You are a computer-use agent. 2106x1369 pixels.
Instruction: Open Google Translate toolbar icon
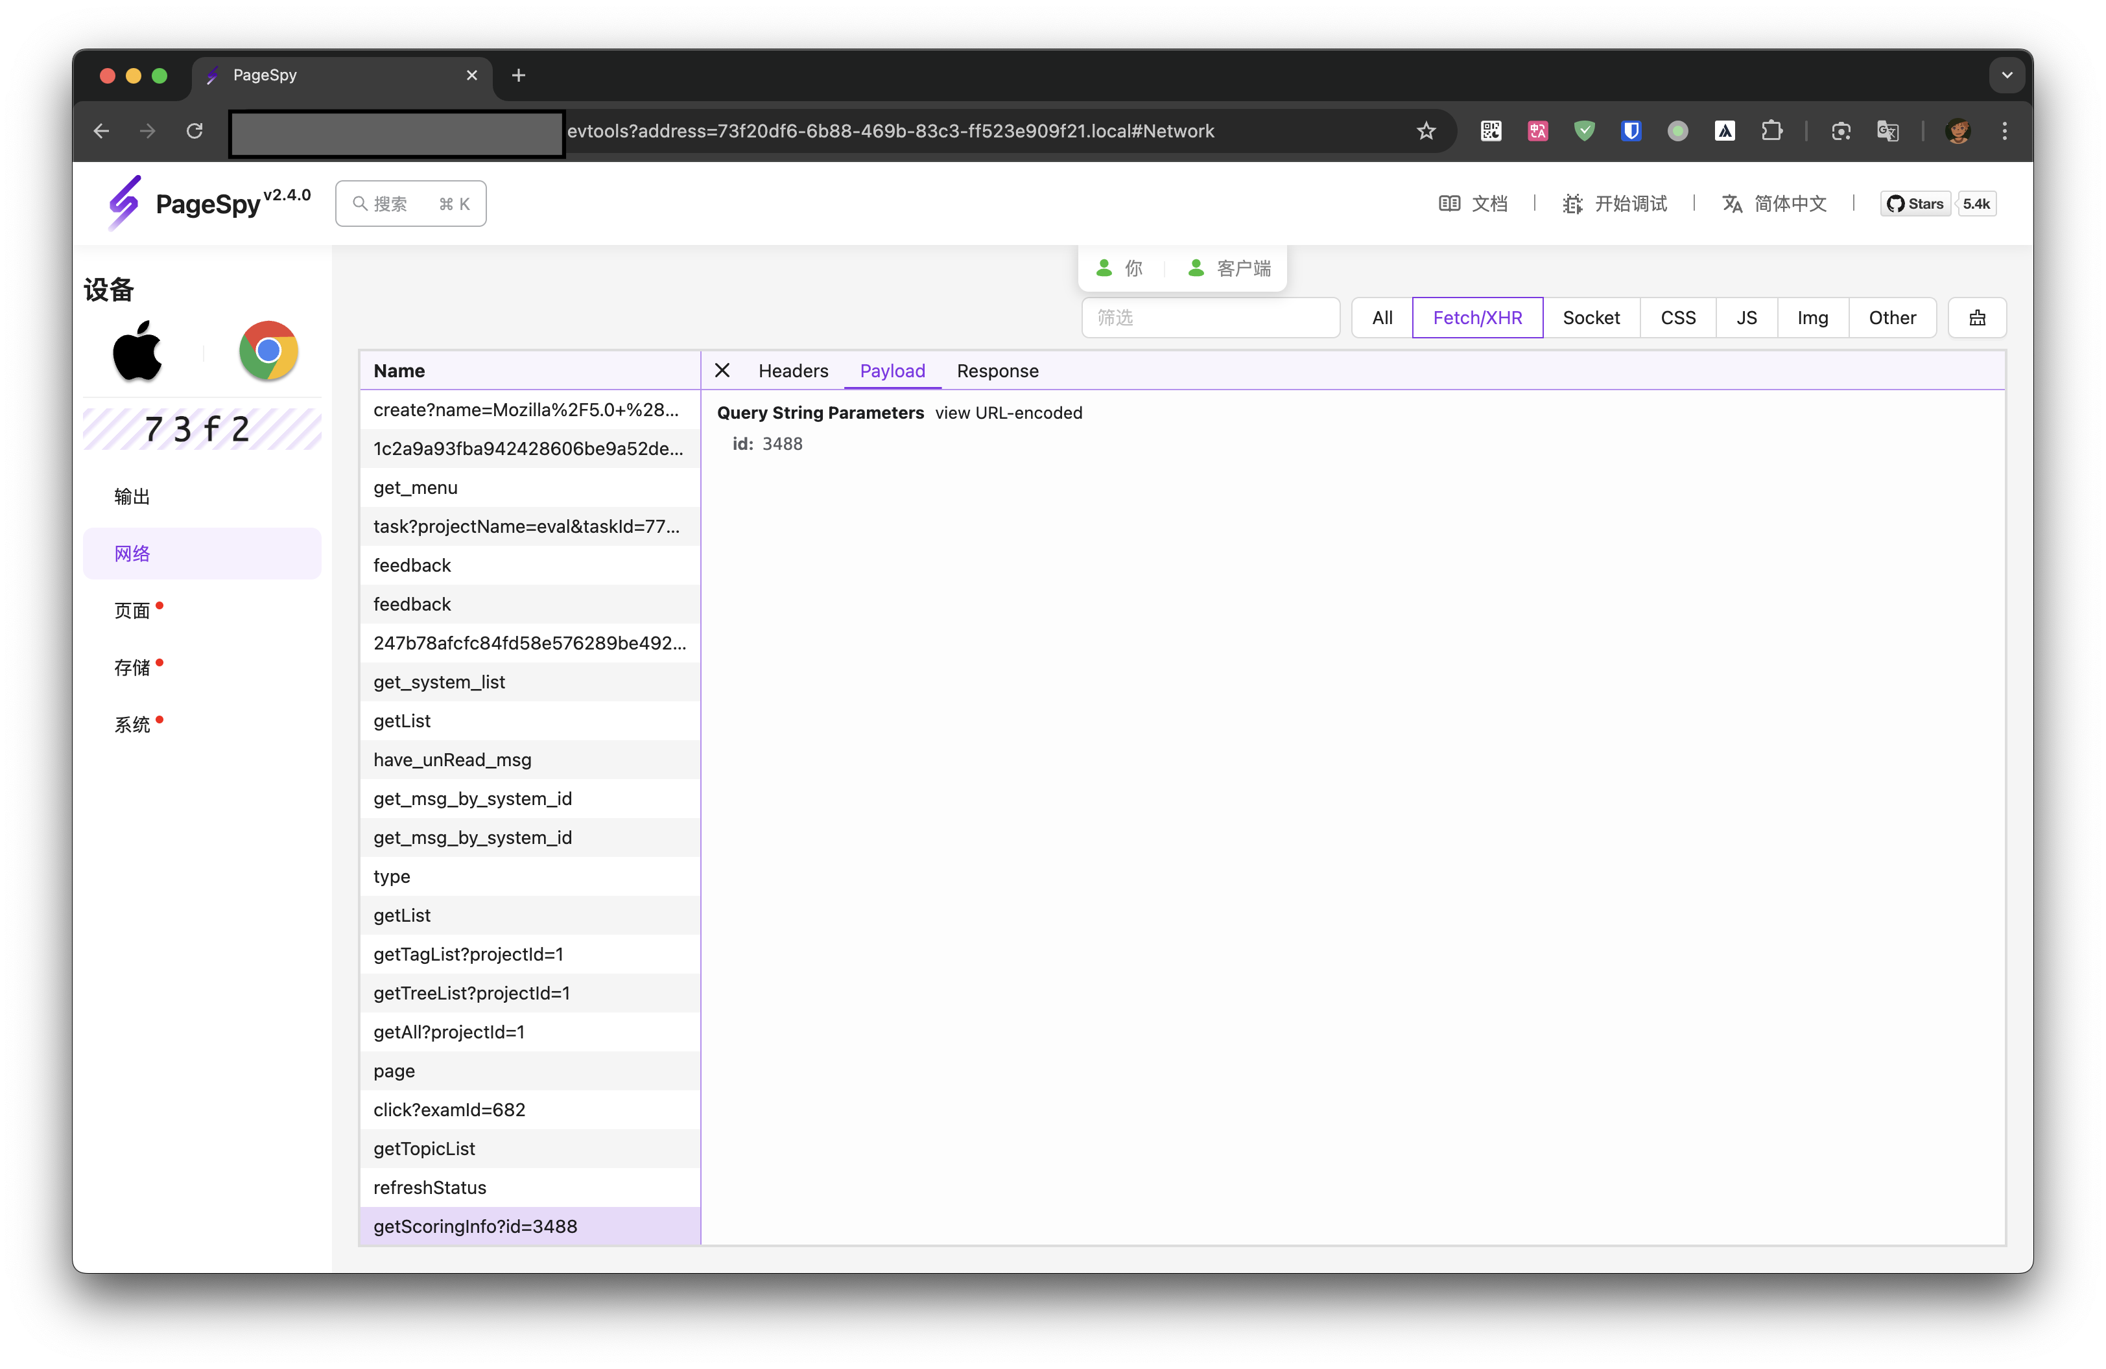(x=1887, y=131)
